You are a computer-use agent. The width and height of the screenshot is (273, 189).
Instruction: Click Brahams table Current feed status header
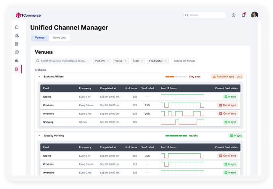coord(226,88)
